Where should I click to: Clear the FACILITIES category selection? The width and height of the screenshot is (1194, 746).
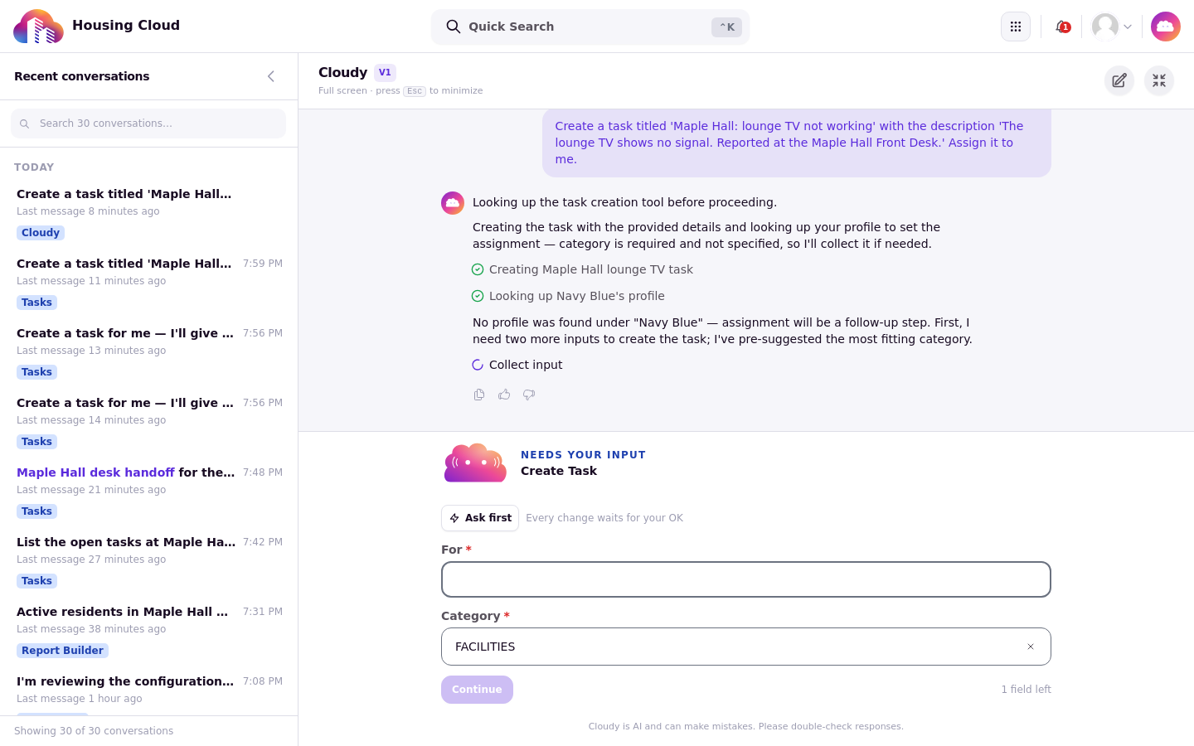1031,647
